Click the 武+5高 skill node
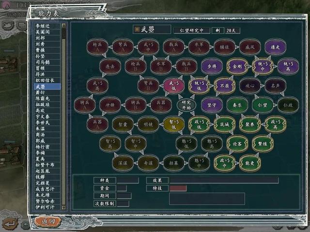This screenshot has width=310, height=232. coord(97,86)
